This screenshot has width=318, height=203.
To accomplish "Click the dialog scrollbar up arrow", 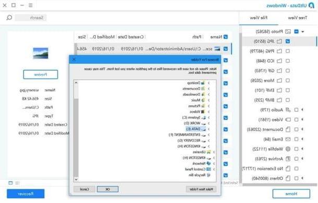I will click(x=76, y=83).
